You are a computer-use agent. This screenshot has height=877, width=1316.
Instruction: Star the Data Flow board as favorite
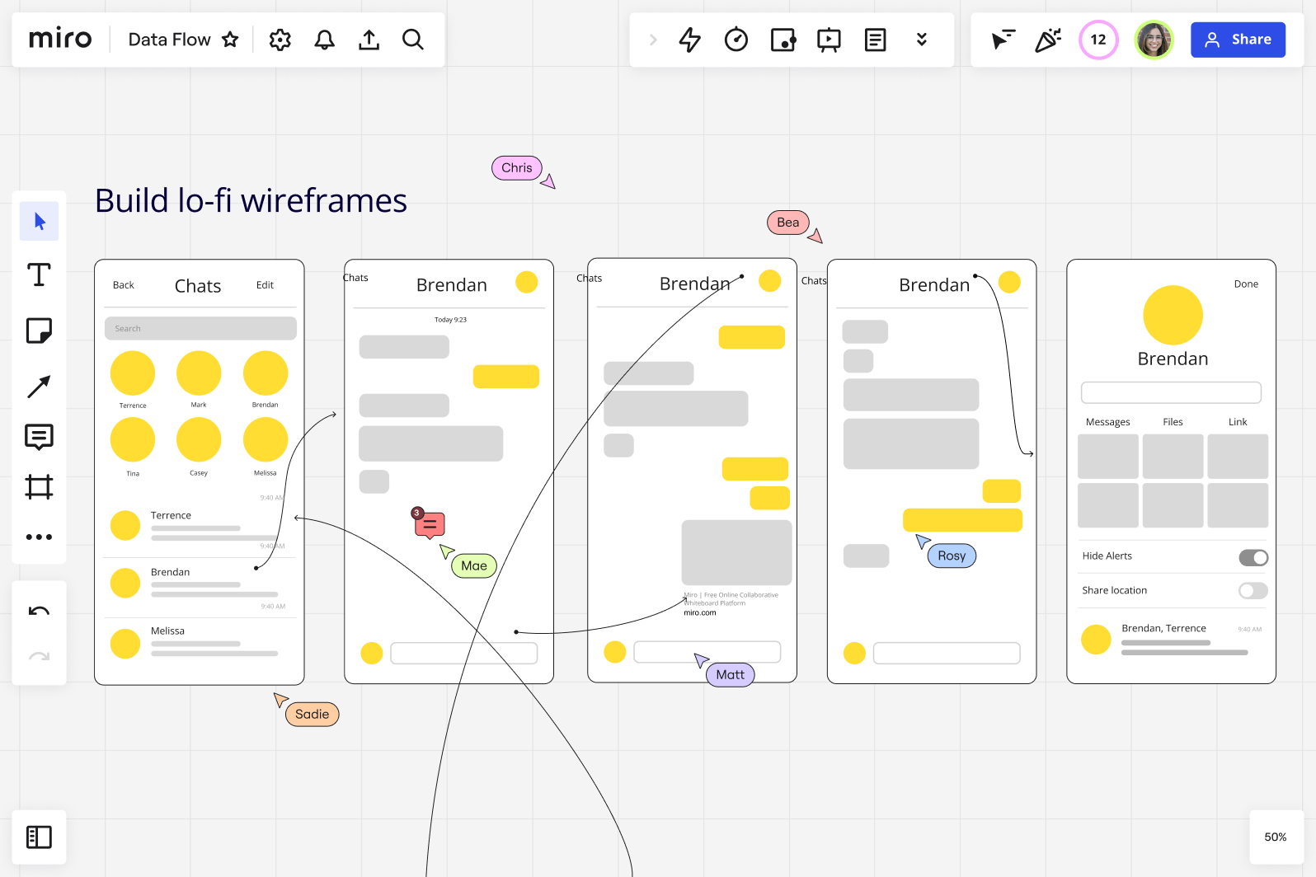pos(230,40)
